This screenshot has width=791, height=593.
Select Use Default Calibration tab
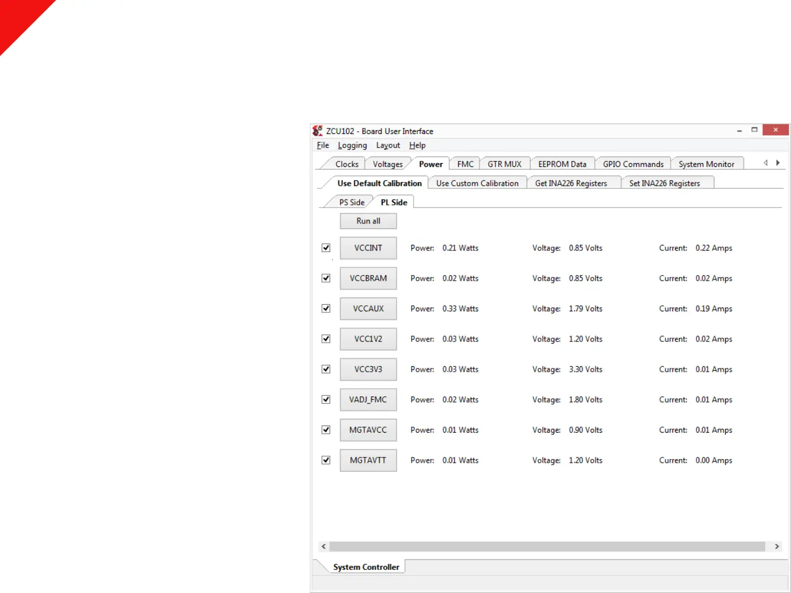(380, 183)
